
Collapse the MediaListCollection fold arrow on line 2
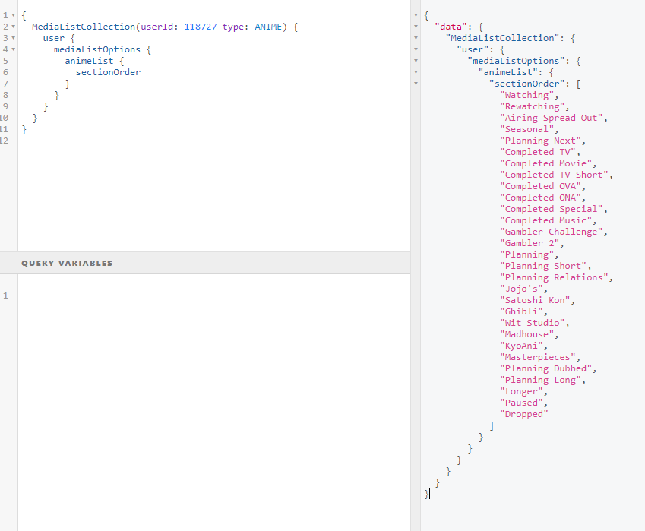[x=13, y=27]
